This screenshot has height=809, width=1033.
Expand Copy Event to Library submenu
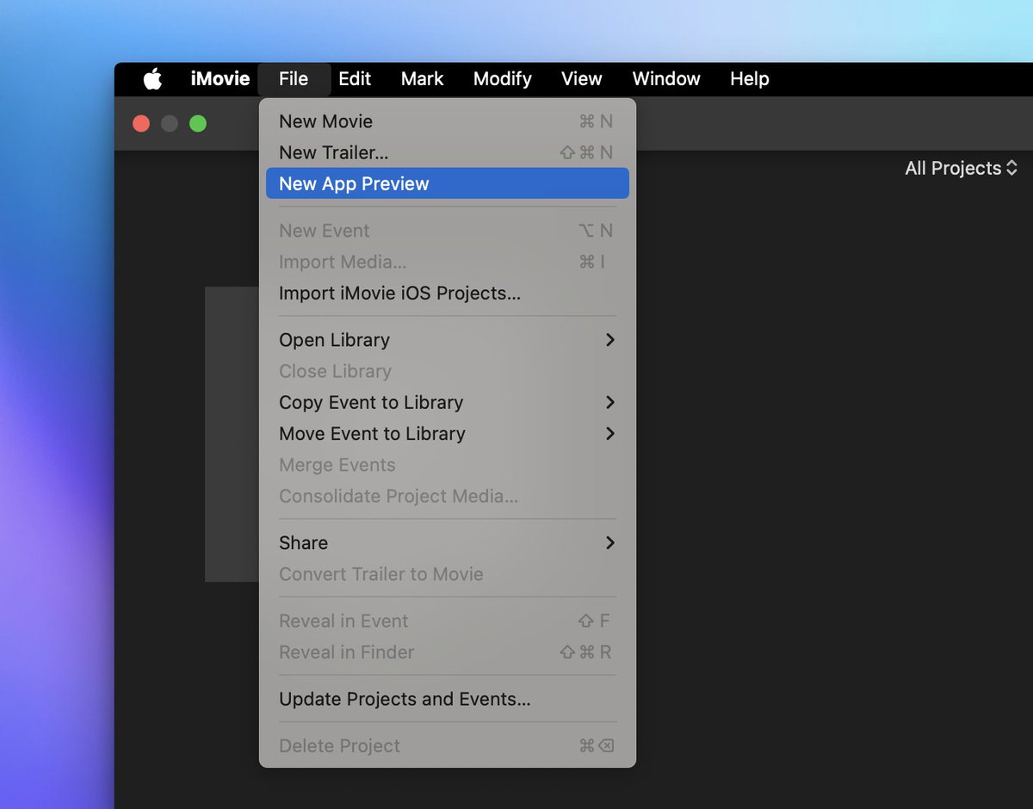(x=448, y=403)
